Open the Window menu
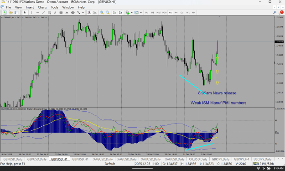Screen dimensions: 285x171 (x=68, y=7)
